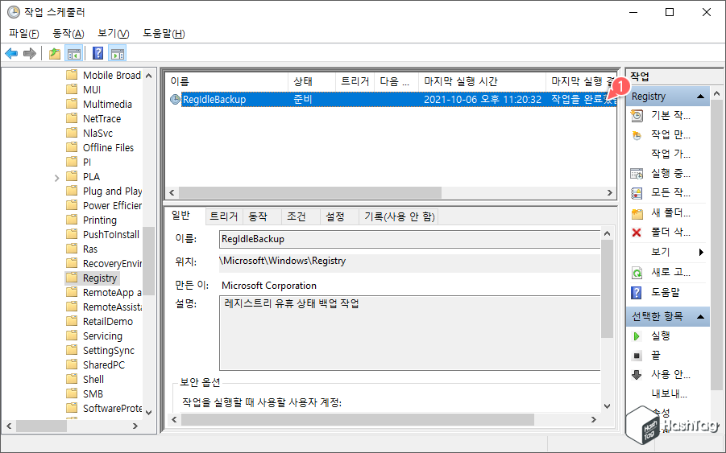The height and width of the screenshot is (453, 726).
Task: Click the 준비 status cell of RegIdleBackup
Action: pos(303,100)
